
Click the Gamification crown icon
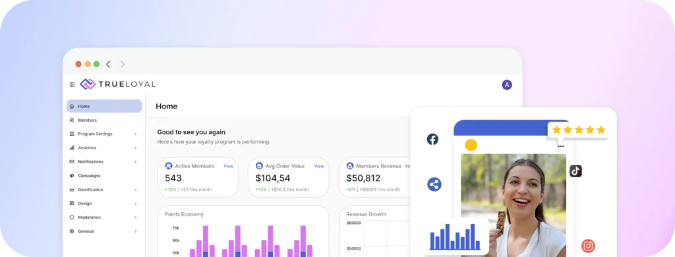(72, 190)
